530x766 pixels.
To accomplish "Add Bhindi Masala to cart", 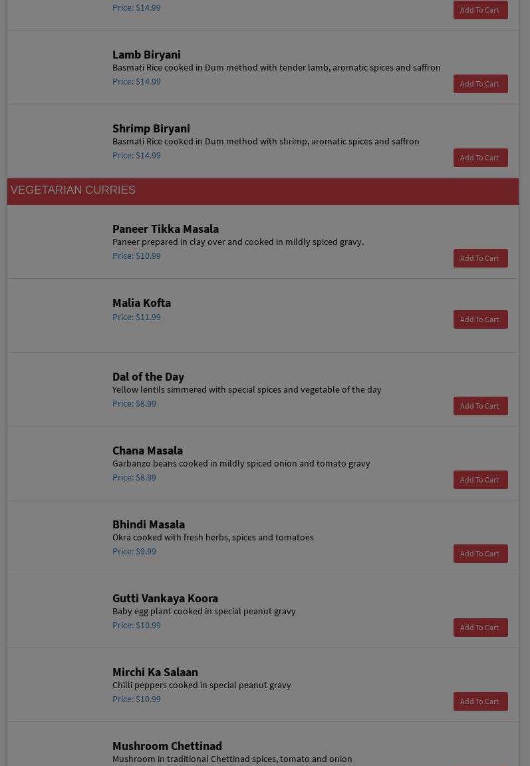I will 480,554.
